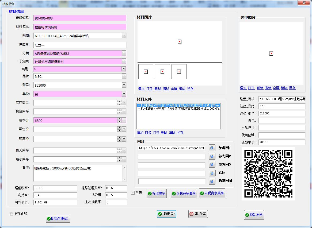Click the 批量改费率1 button

tap(58, 219)
